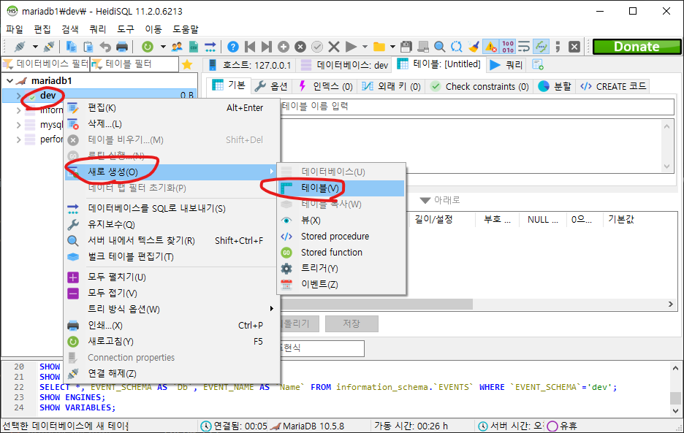Click the run query play toolbar icon
Image resolution: width=684 pixels, height=433 pixels.
[x=351, y=46]
